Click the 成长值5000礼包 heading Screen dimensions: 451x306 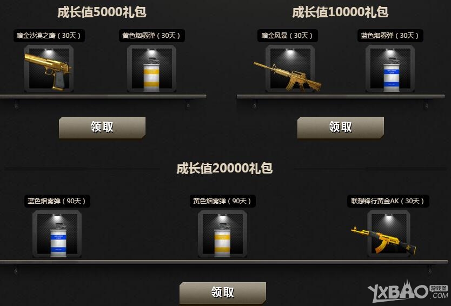[102, 12]
